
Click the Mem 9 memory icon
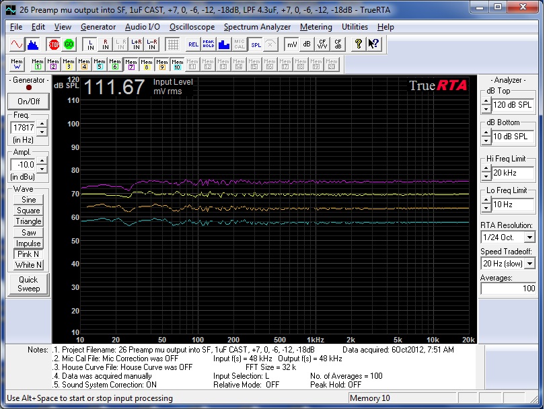[x=162, y=65]
